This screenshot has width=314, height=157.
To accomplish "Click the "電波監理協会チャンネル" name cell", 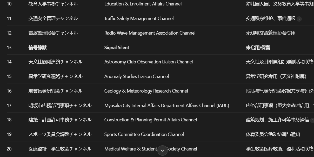I will coord(53,33).
